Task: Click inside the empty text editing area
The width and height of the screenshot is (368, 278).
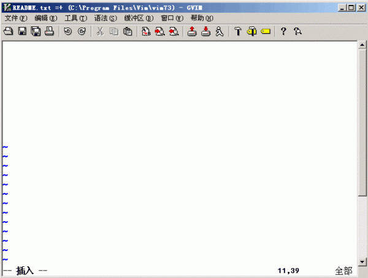Action: coord(178,92)
